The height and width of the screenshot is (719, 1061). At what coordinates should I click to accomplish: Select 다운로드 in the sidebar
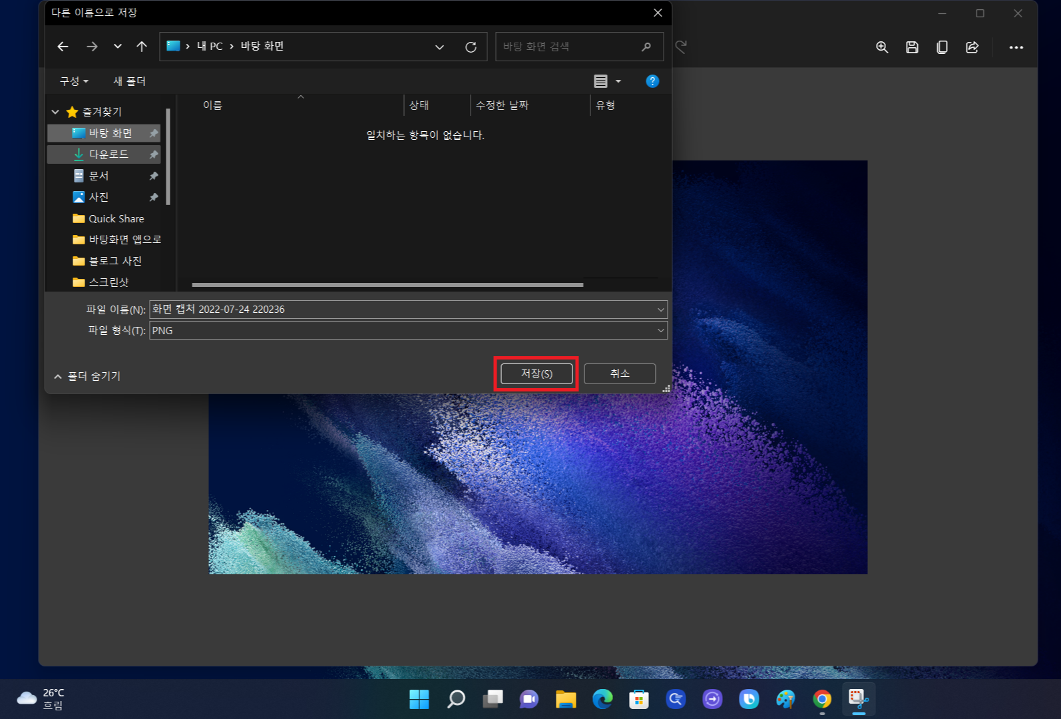(x=104, y=154)
